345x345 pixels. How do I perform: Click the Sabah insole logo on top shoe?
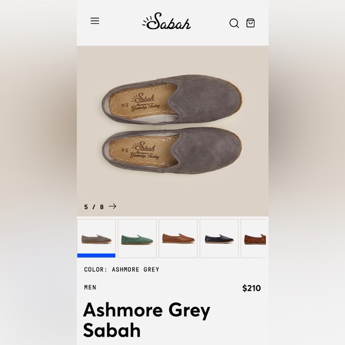tap(145, 102)
